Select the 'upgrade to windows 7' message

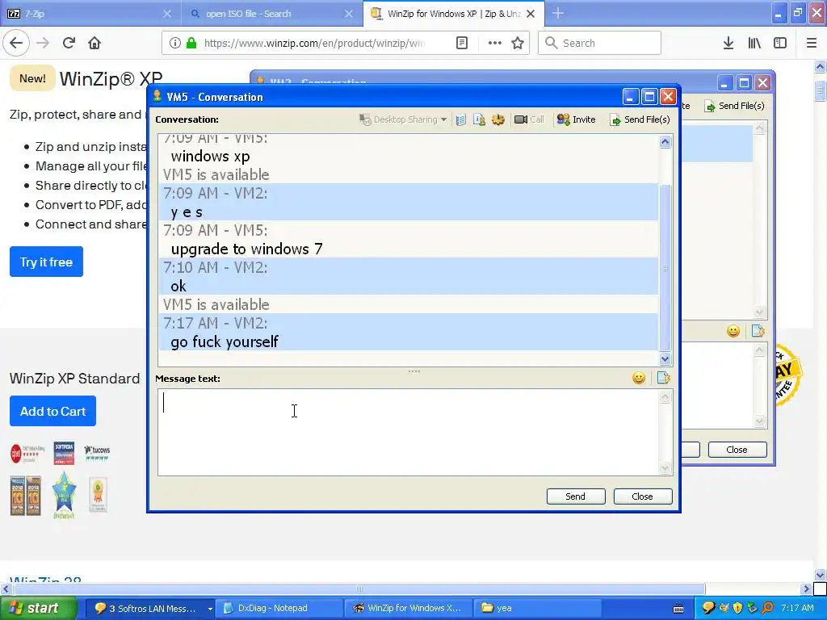(x=247, y=249)
